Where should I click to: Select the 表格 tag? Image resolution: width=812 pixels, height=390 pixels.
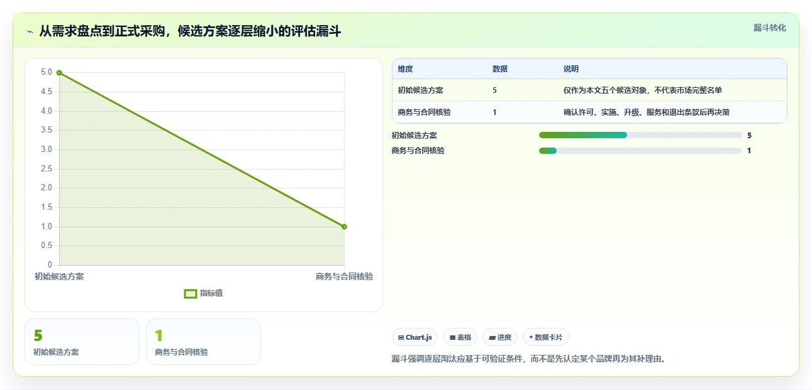460,337
